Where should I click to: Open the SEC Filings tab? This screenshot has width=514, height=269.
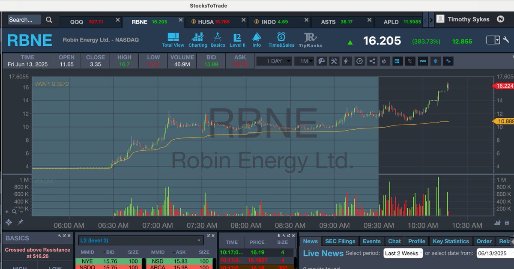click(x=341, y=241)
